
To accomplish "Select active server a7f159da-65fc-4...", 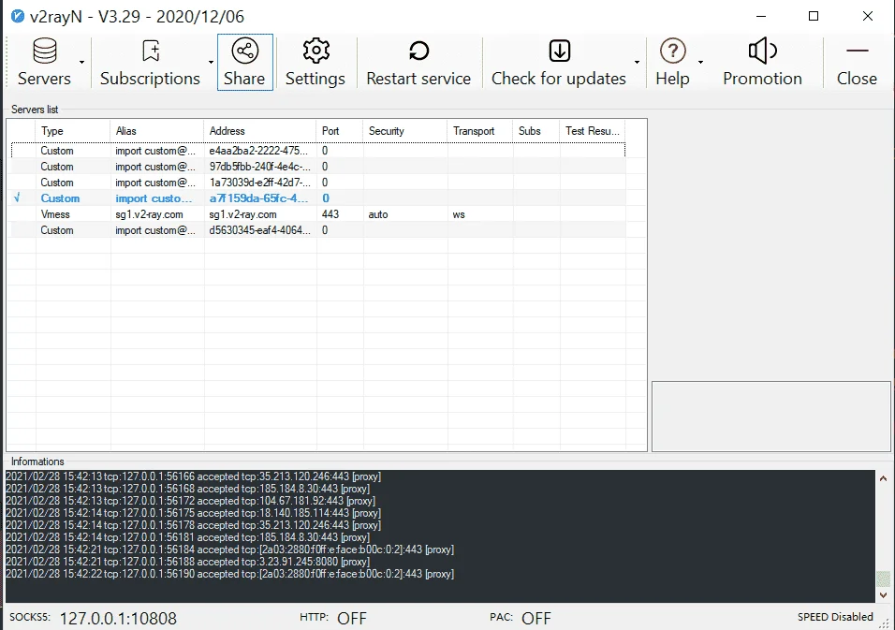I will [318, 198].
